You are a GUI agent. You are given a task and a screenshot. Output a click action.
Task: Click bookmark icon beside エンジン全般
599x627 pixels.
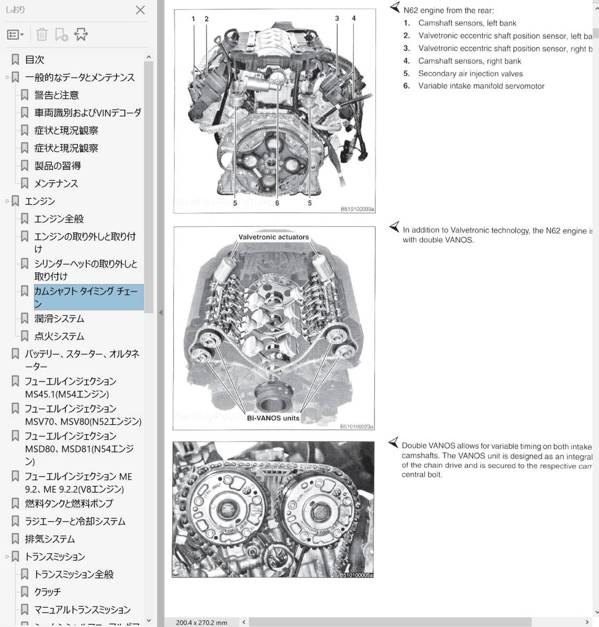point(25,219)
